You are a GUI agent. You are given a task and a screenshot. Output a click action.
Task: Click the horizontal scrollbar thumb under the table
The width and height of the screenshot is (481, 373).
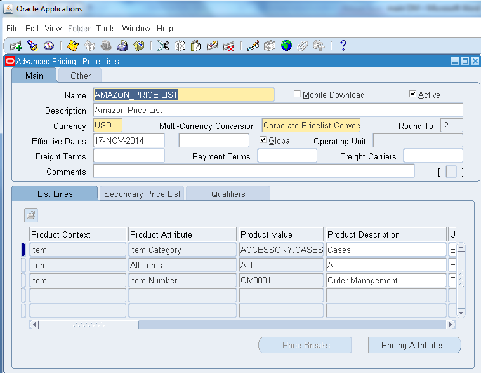89,324
